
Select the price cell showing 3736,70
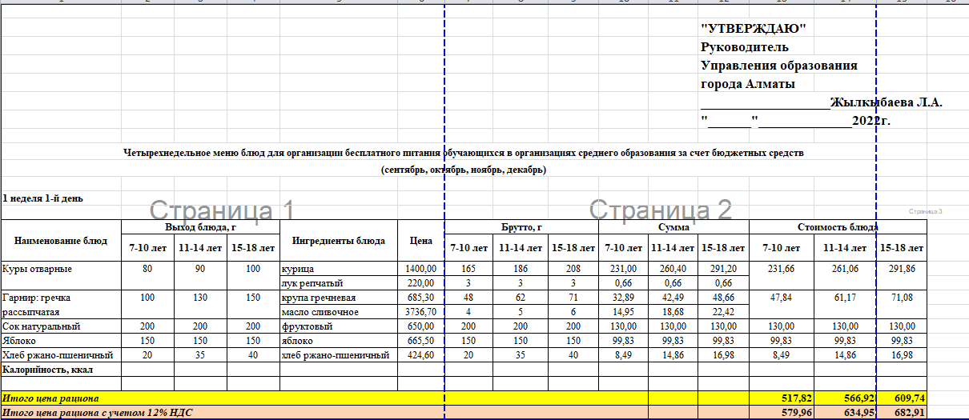[420, 312]
